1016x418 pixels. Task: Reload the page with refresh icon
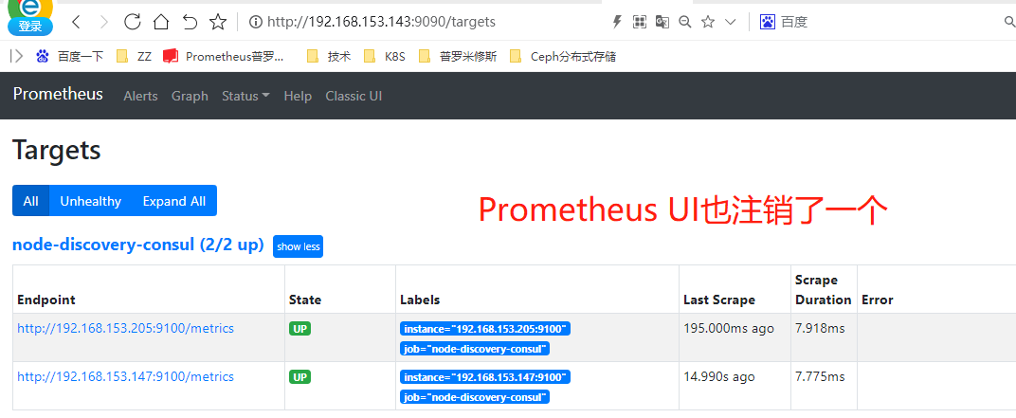(132, 22)
